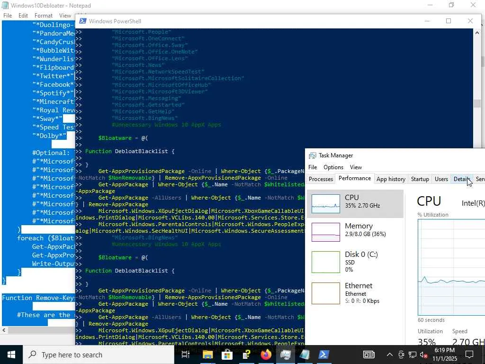Focus the 'Type here to search' box
The width and height of the screenshot is (485, 364).
tap(99, 355)
